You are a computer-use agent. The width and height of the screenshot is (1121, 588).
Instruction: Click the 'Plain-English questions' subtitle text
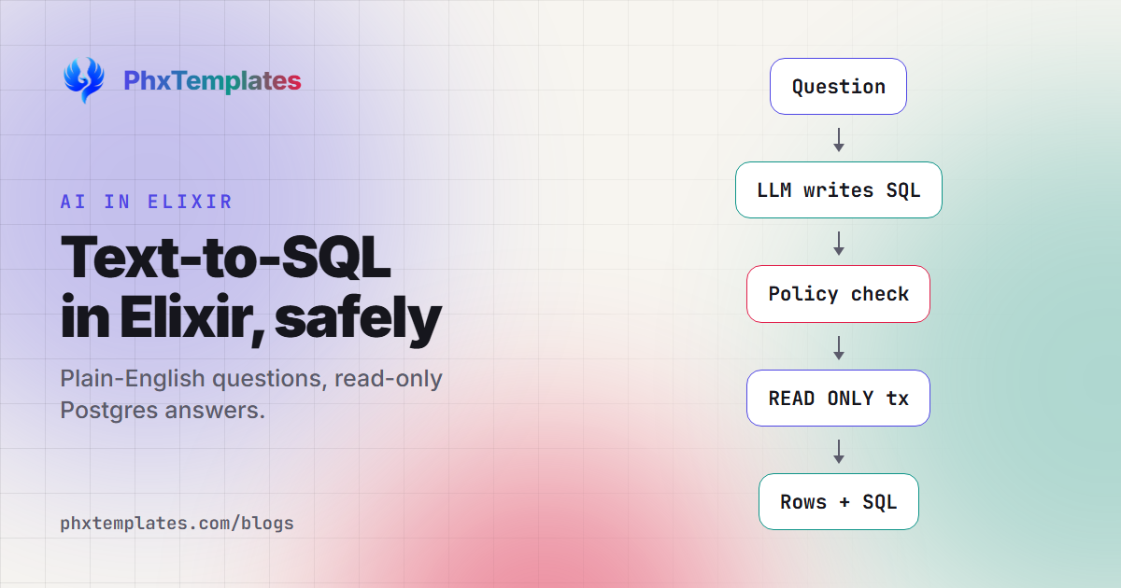tap(251, 394)
